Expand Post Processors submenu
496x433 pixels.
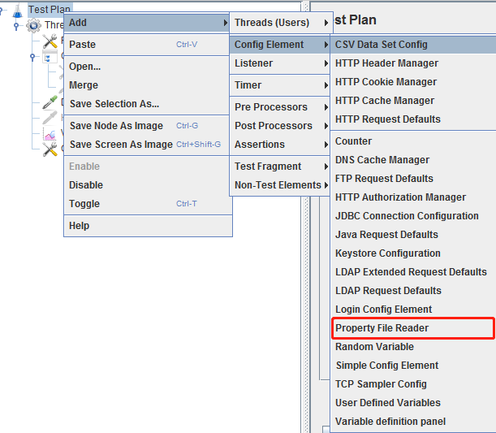[x=279, y=126]
